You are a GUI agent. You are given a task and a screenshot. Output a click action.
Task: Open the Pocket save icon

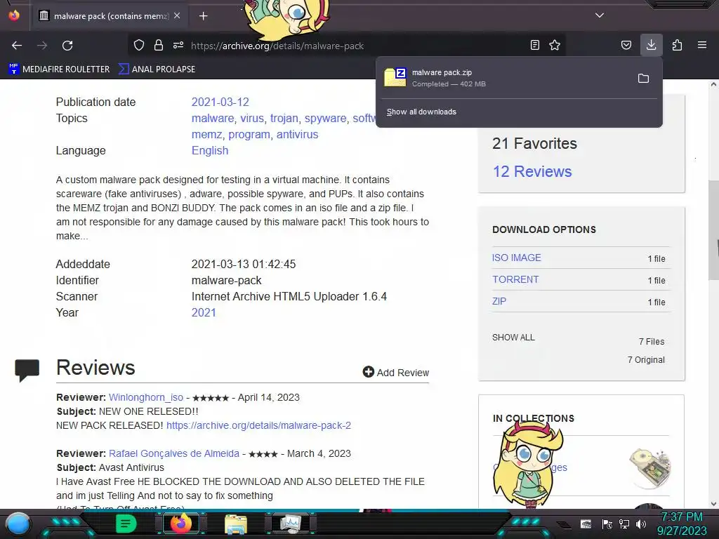626,45
